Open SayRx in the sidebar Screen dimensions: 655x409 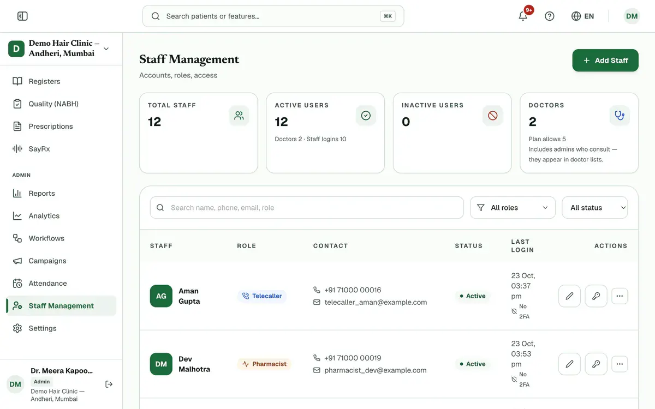click(61, 148)
